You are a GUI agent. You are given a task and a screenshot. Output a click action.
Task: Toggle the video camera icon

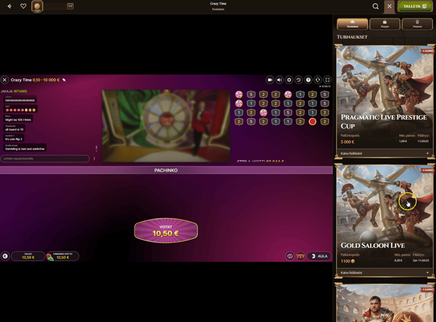(x=270, y=80)
